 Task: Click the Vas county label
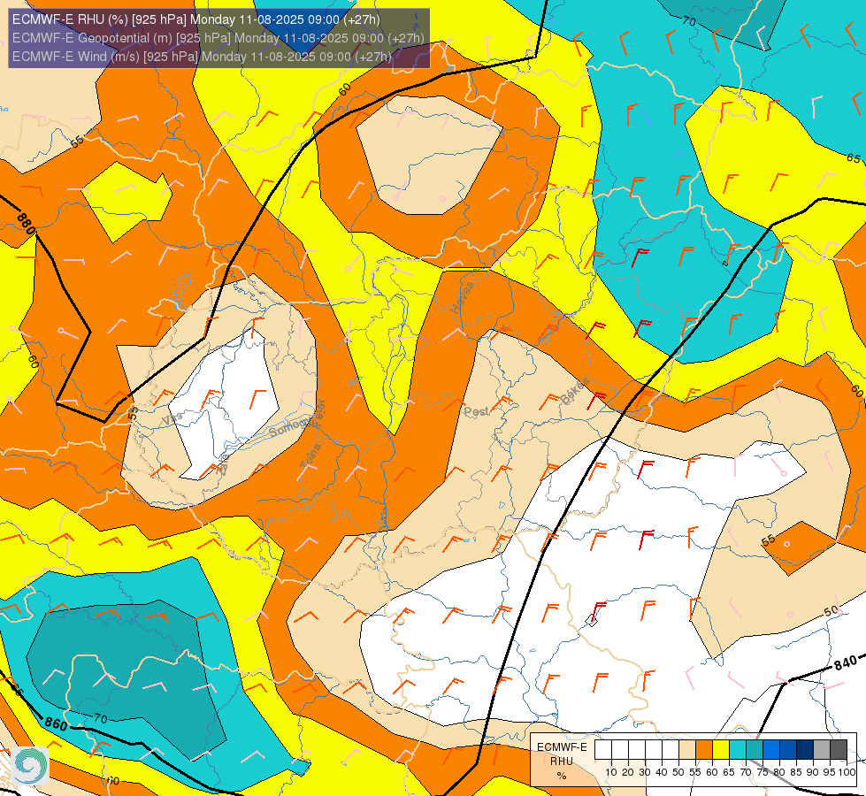coord(172,420)
